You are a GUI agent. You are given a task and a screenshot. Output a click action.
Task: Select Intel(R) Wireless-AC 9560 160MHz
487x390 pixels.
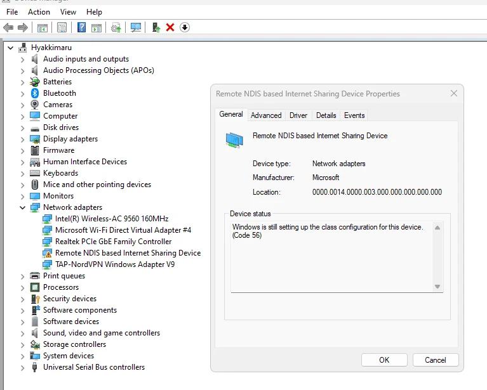(x=112, y=219)
